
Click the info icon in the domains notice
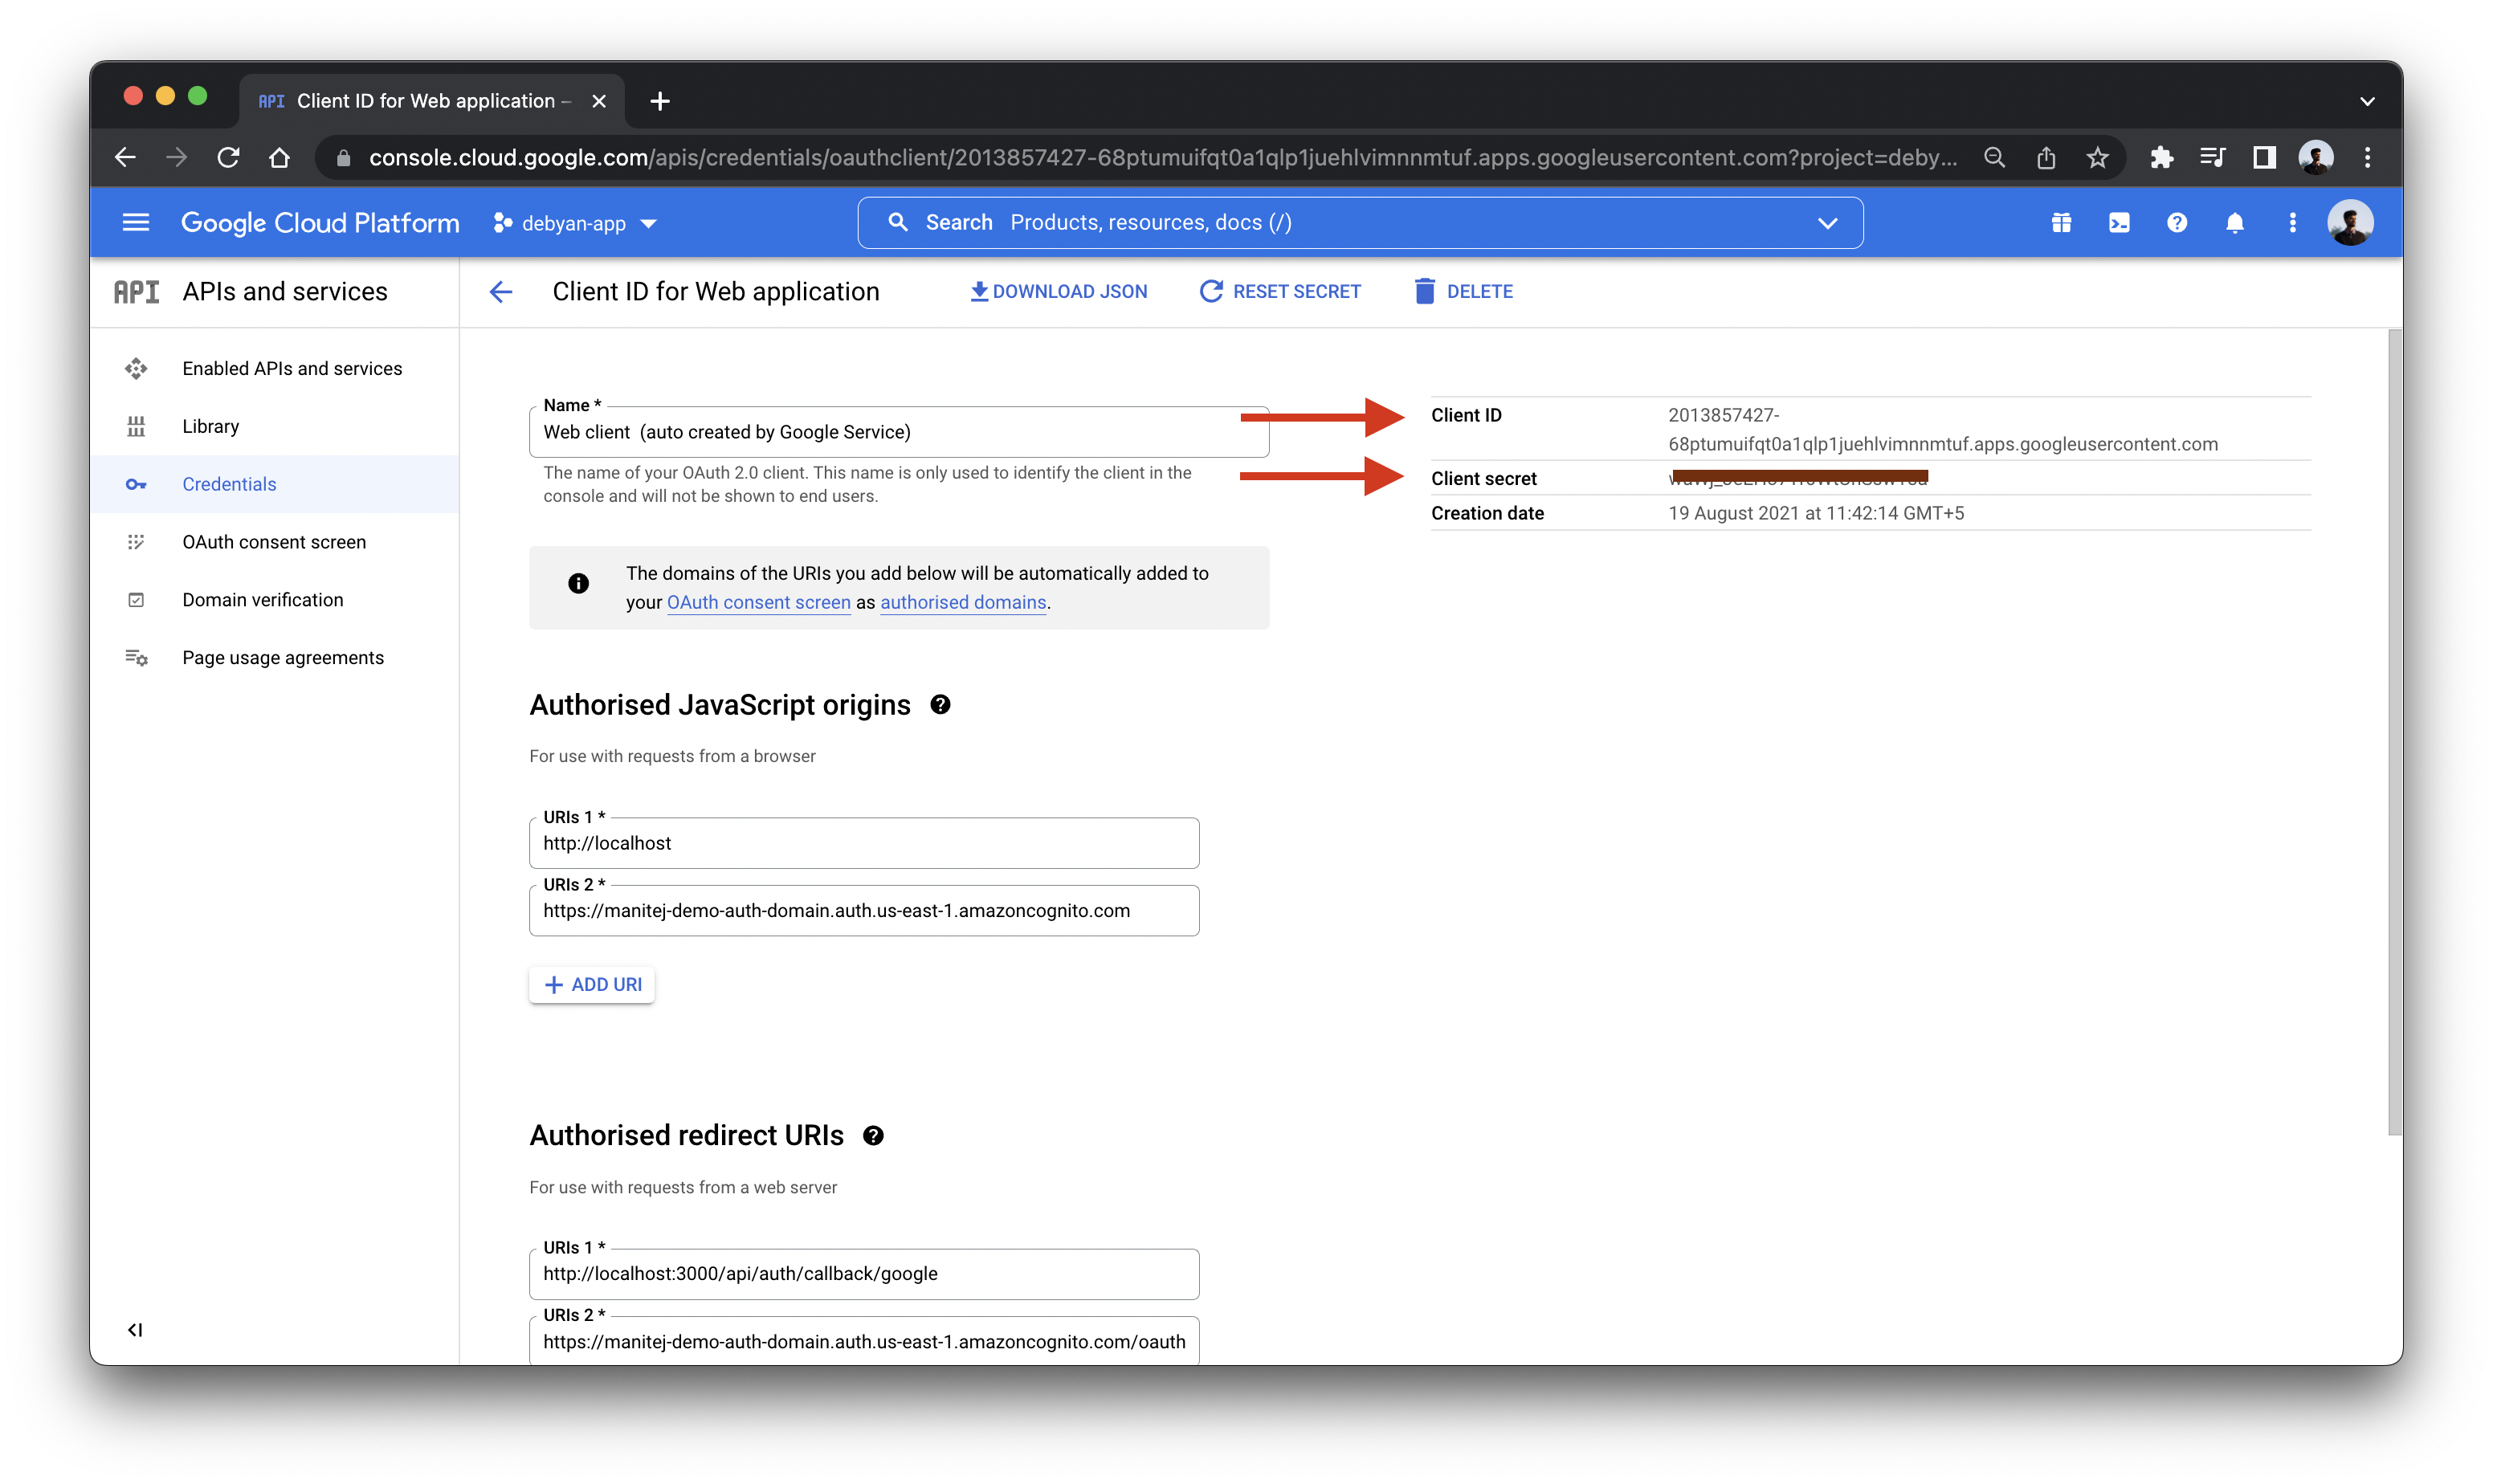[x=578, y=583]
